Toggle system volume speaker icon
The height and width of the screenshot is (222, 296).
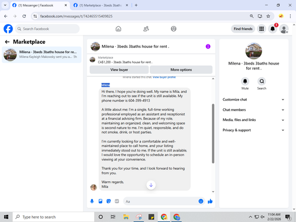pos(262,217)
